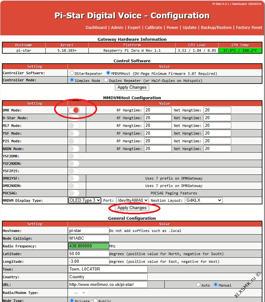Go to Expert settings link
Image resolution: width=265 pixels, height=302 pixels.
point(134,28)
